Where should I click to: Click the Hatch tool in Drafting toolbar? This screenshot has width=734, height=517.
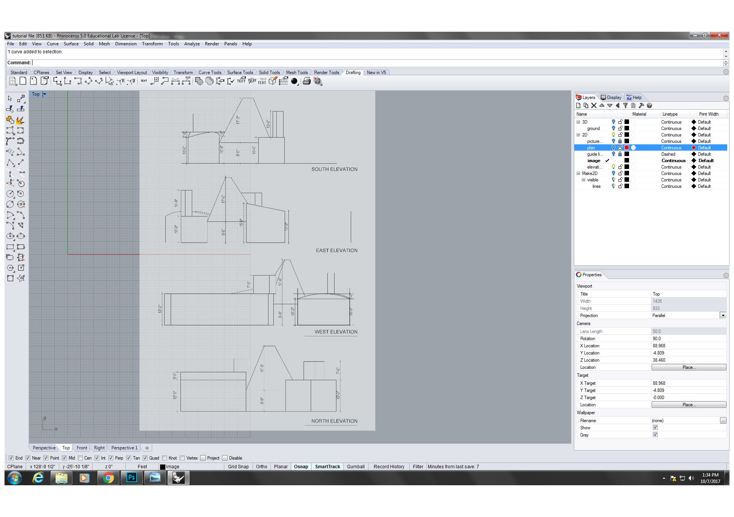199,81
